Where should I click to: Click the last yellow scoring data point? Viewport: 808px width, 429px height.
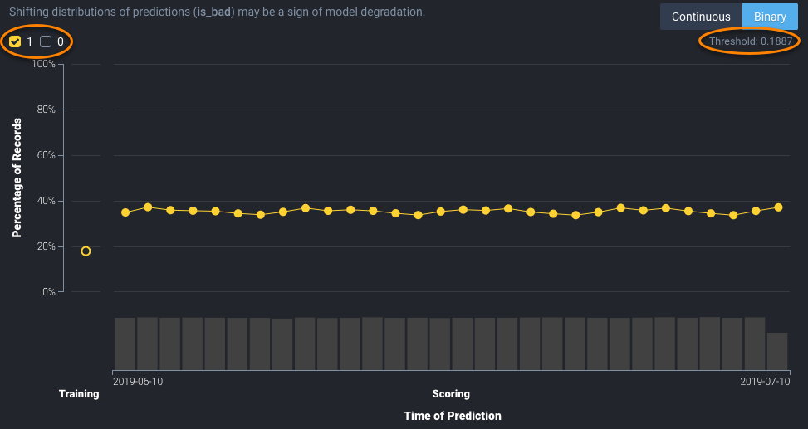[778, 207]
